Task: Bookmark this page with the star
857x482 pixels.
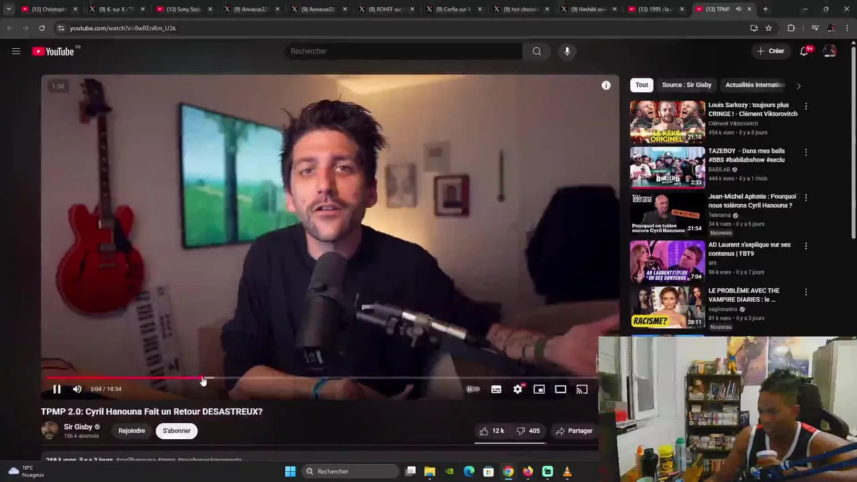Action: click(x=769, y=28)
